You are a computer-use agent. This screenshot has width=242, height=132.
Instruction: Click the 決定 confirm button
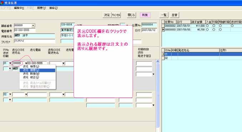(x=107, y=15)
